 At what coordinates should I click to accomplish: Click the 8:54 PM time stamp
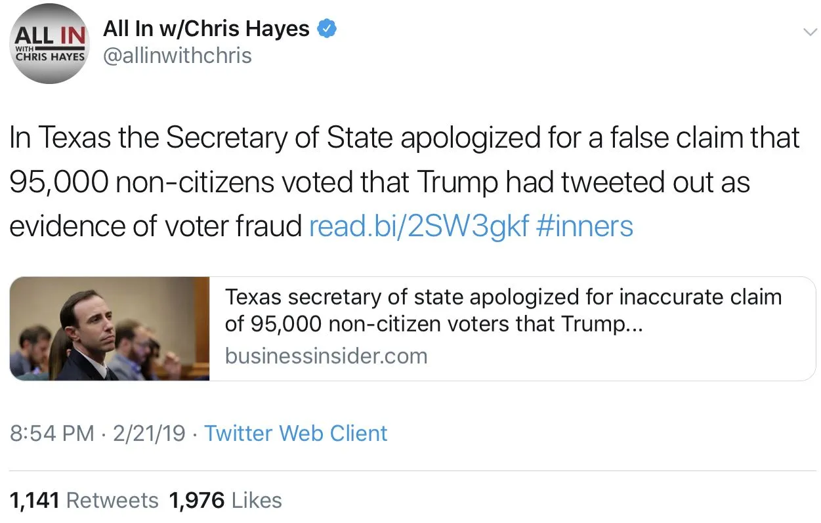pyautogui.click(x=53, y=433)
